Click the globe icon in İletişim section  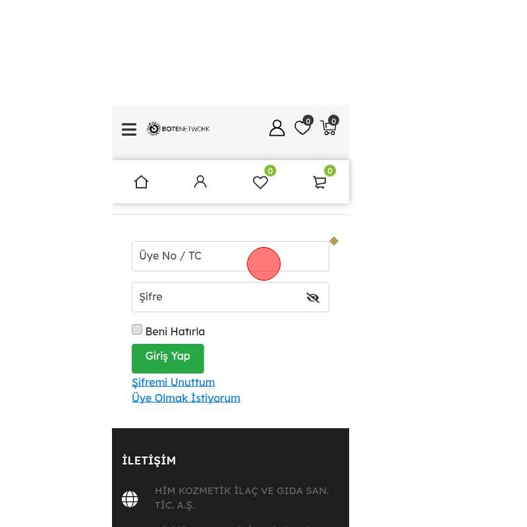pyautogui.click(x=130, y=499)
